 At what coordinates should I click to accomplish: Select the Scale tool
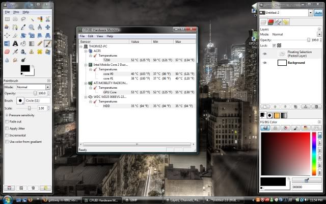[32, 35]
